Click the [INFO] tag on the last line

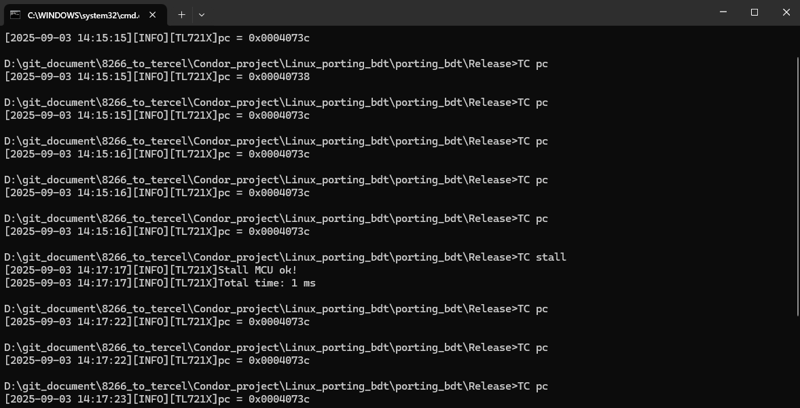tap(149, 399)
